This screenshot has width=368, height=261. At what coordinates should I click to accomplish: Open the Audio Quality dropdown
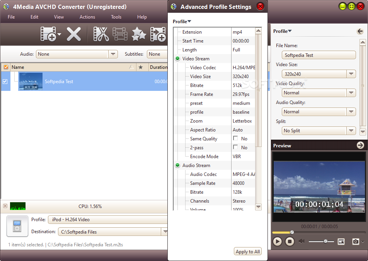point(351,112)
